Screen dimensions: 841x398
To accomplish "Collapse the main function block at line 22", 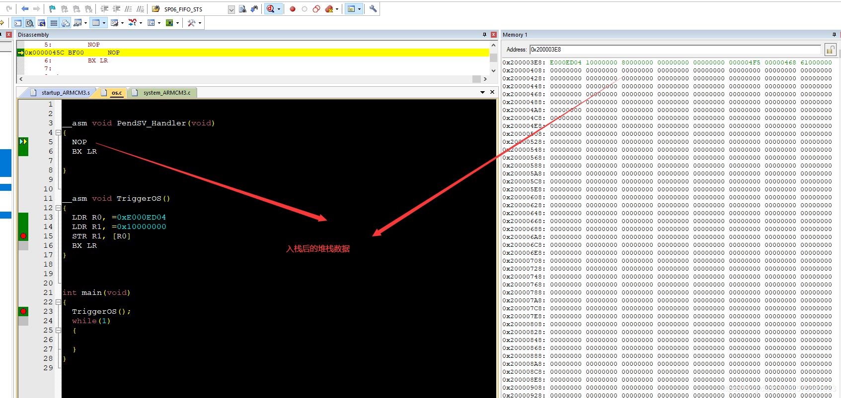I will tap(58, 302).
